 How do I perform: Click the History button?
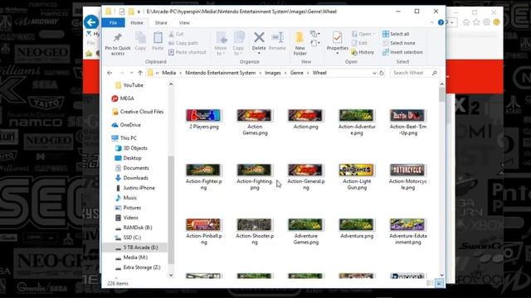click(363, 52)
